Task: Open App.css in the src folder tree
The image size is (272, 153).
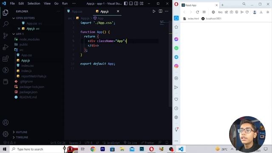Action: click(x=26, y=55)
